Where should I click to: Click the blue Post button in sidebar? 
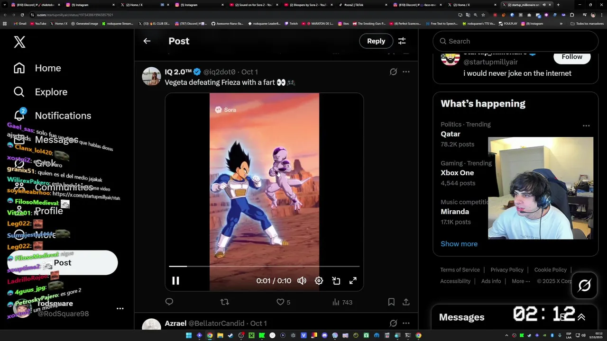pyautogui.click(x=63, y=263)
